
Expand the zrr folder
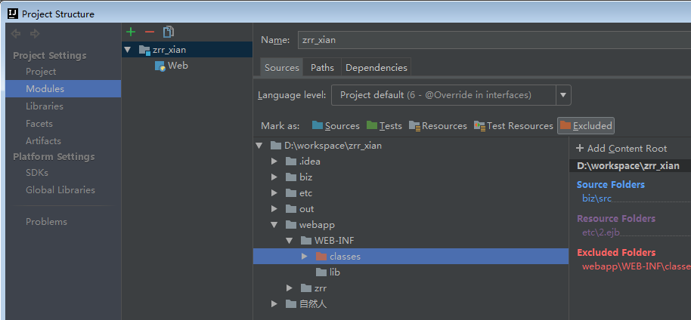pyautogui.click(x=289, y=288)
